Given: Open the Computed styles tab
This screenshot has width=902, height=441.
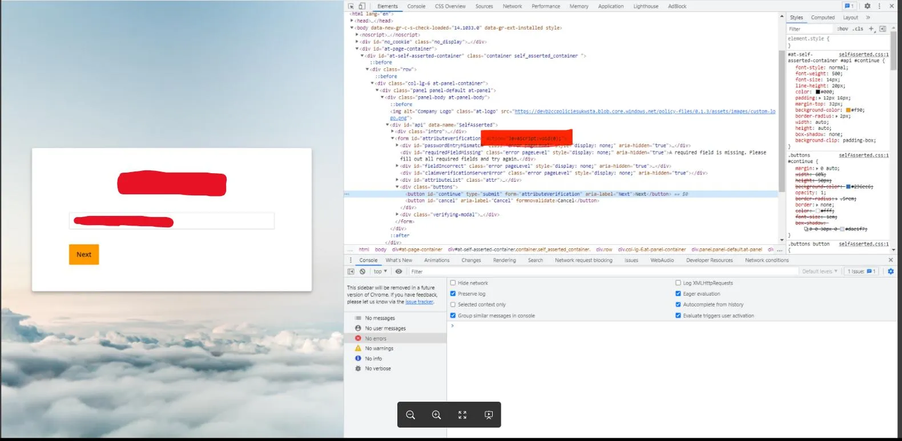Looking at the screenshot, I should pos(823,18).
